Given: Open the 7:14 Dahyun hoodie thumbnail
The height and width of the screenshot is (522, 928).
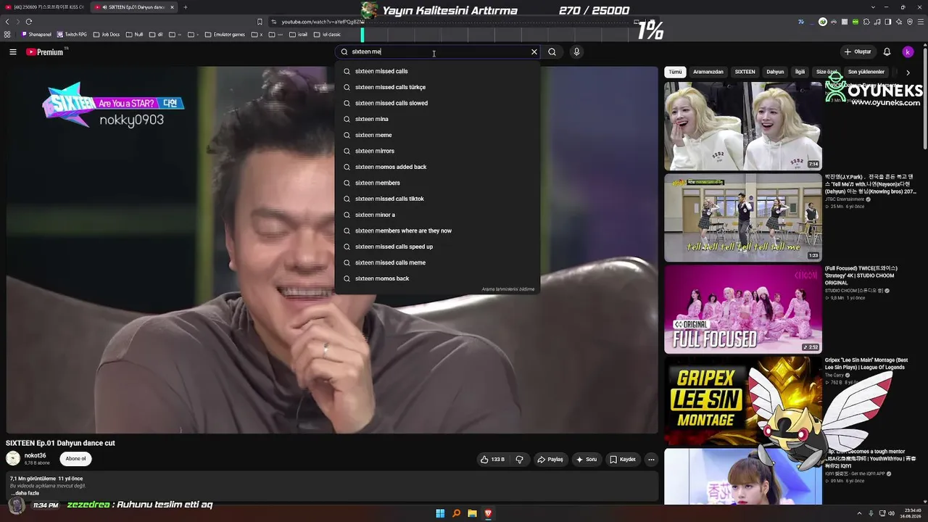Looking at the screenshot, I should coord(743,126).
